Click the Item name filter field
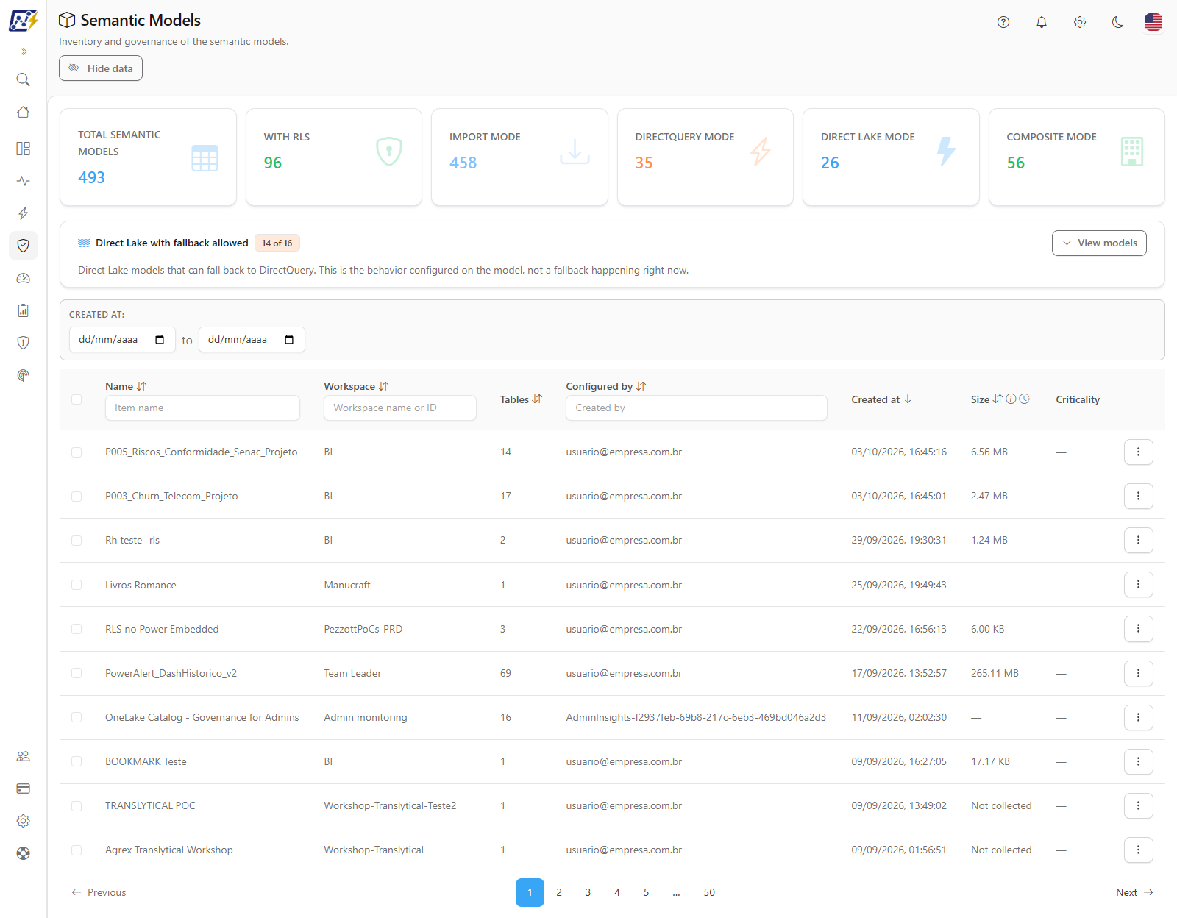 point(202,408)
